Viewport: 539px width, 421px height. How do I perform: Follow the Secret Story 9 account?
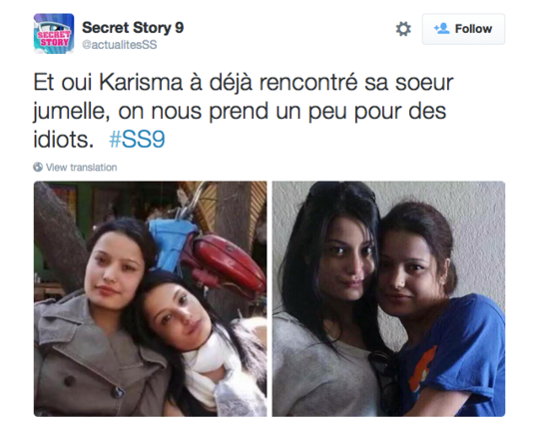click(x=463, y=29)
